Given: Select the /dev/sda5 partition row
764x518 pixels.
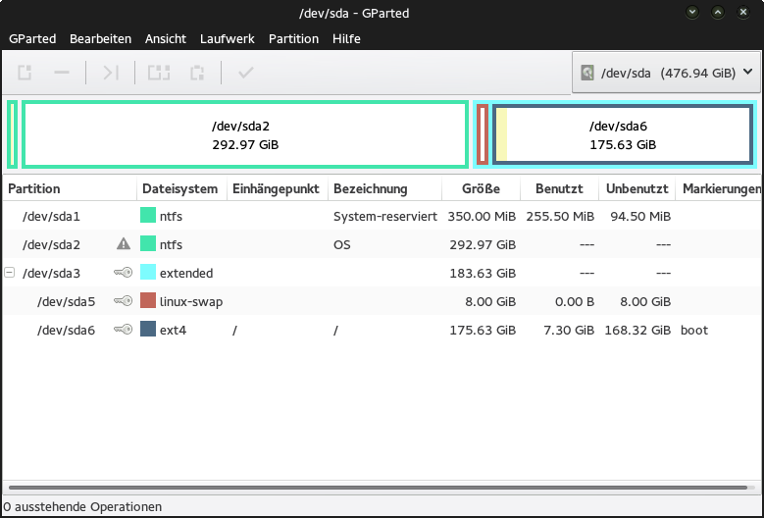Looking at the screenshot, I should coord(382,301).
